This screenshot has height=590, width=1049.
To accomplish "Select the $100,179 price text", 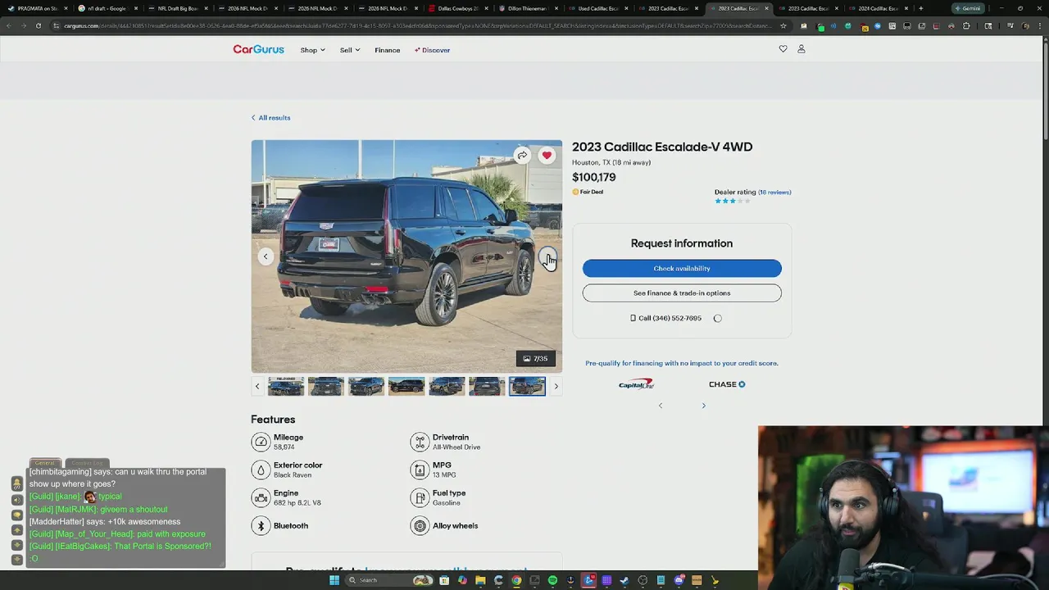I will click(594, 177).
